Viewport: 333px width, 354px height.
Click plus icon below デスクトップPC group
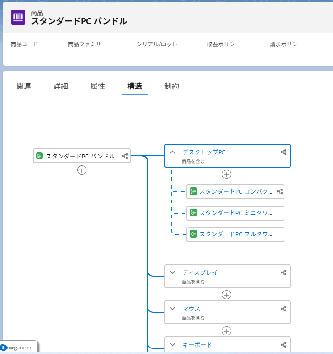(x=227, y=174)
